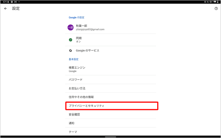The width and height of the screenshot is (221, 138).
Task: Open 安全確認 safety check
Action: tap(110, 114)
